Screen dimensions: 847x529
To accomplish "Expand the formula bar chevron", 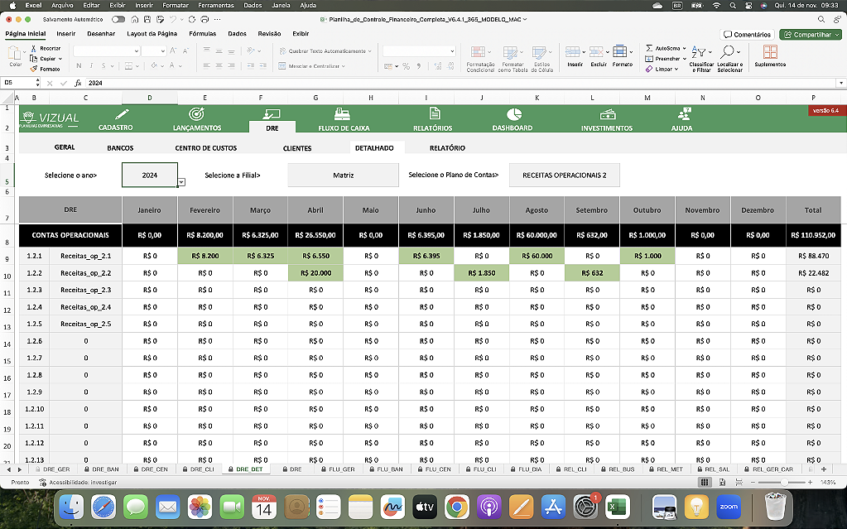I will click(x=840, y=84).
